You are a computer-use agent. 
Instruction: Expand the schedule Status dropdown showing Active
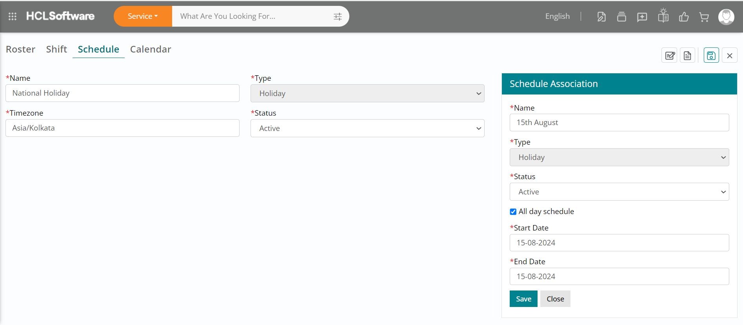(x=367, y=128)
